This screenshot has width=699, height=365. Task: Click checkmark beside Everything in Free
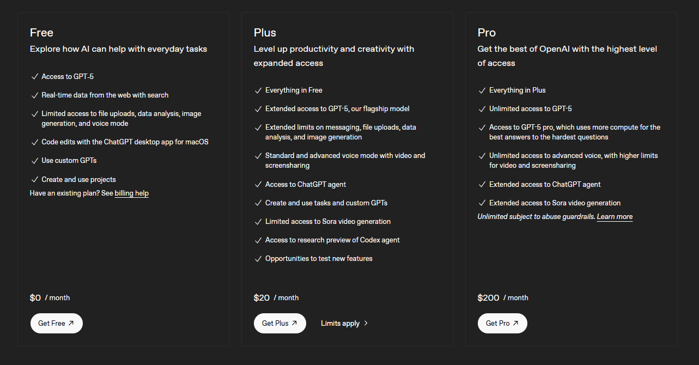pyautogui.click(x=258, y=90)
